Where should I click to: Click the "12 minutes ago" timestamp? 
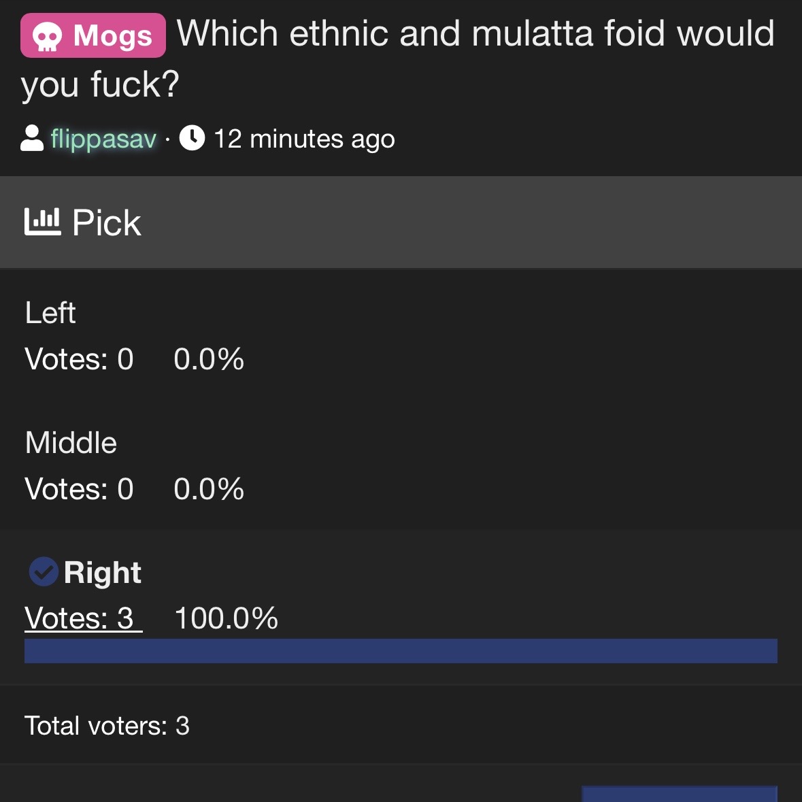point(304,139)
